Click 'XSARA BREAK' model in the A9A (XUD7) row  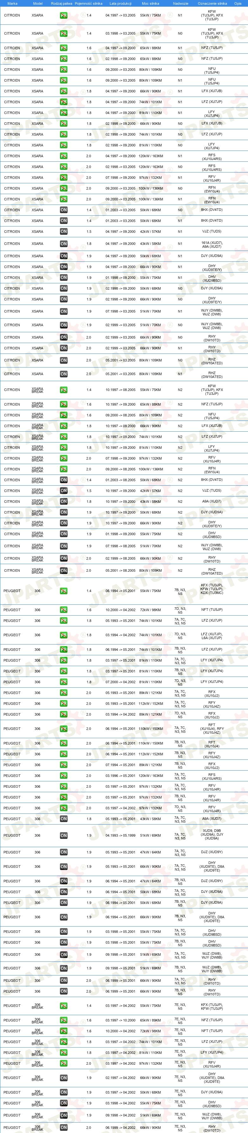(x=37, y=502)
